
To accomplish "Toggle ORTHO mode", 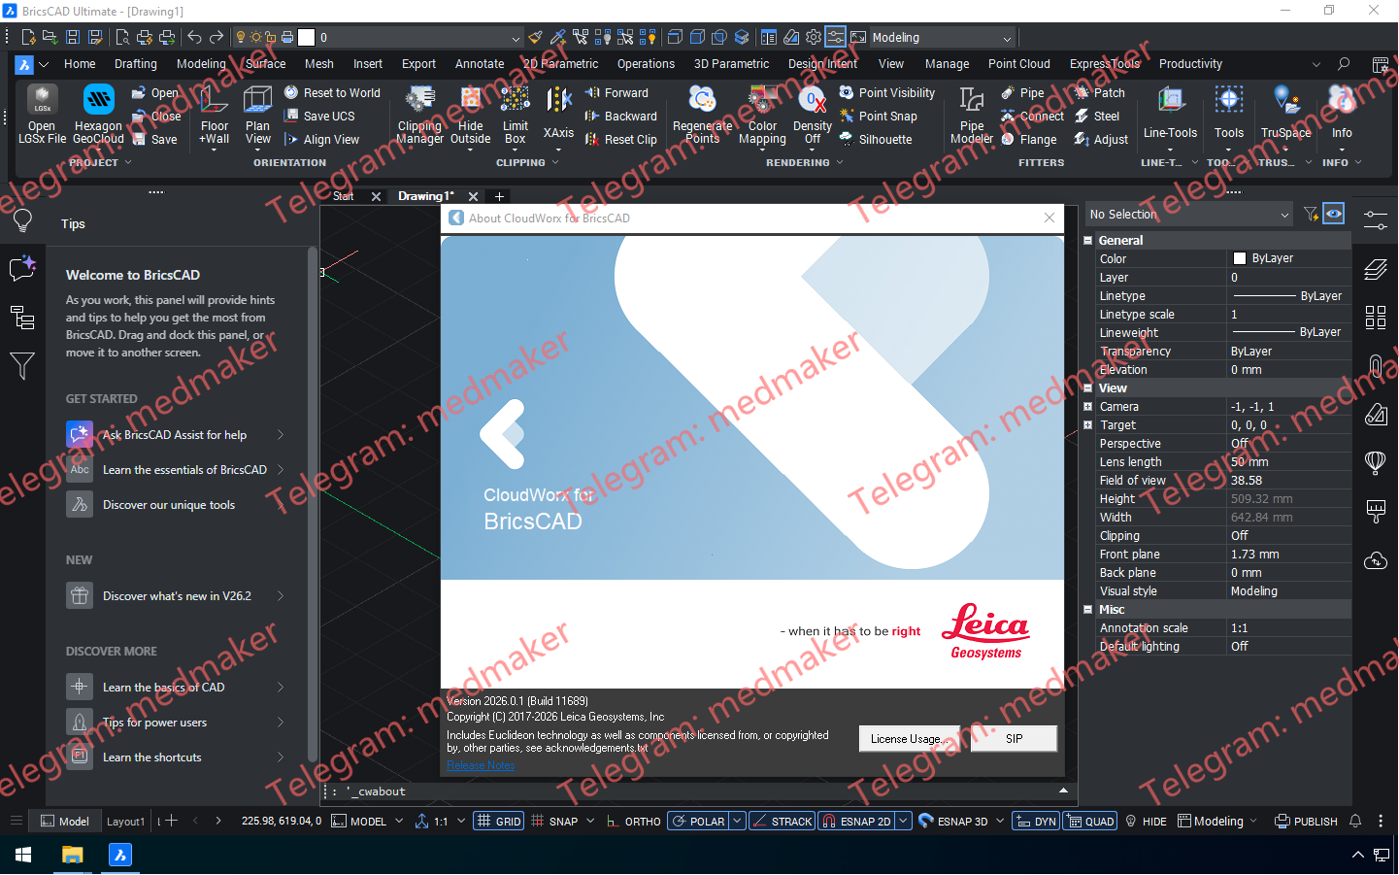I will [x=633, y=822].
